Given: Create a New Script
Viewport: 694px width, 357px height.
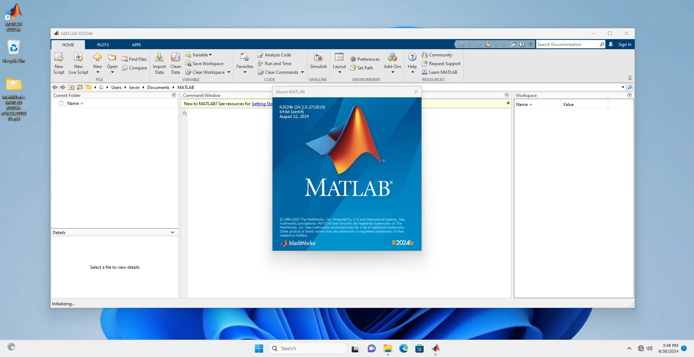Looking at the screenshot, I should tap(59, 63).
